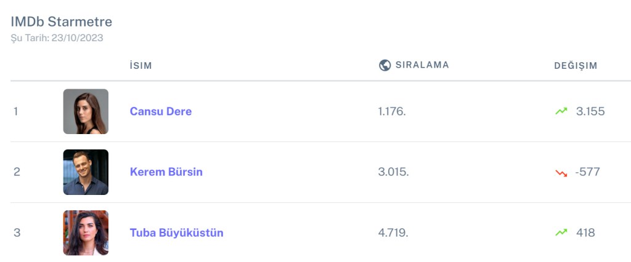Click the green up-trend arrow for Tuba Büyüküstün
Viewport: 631px width, 262px height.
pos(561,232)
